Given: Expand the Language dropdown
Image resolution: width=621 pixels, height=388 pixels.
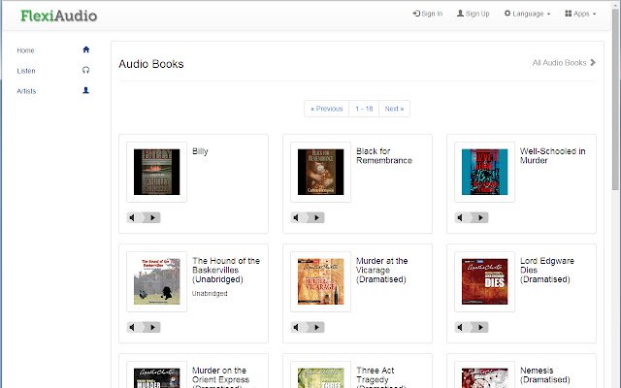Looking at the screenshot, I should click(527, 14).
